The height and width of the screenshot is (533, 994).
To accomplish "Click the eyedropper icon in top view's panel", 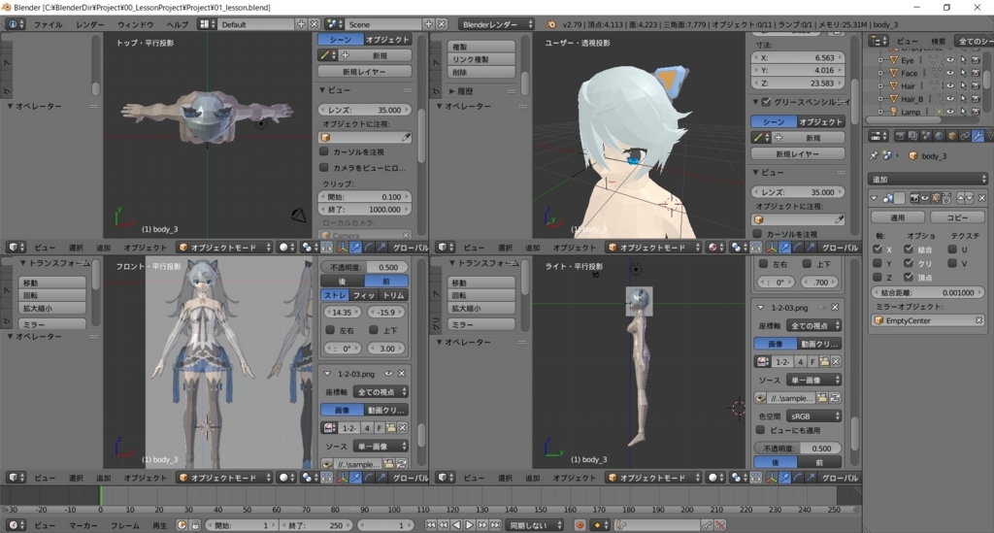I will point(407,137).
